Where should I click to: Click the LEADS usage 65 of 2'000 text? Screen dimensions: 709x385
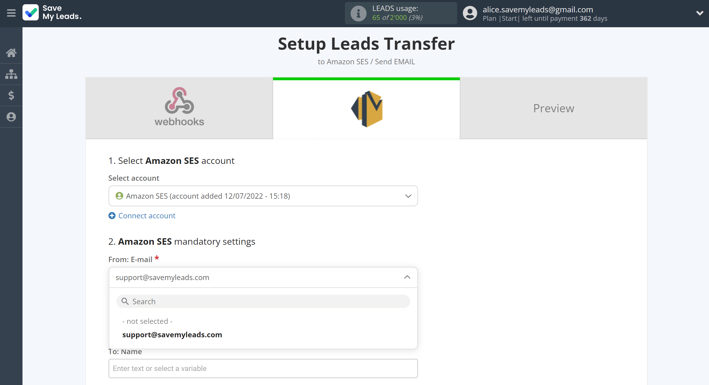point(397,17)
